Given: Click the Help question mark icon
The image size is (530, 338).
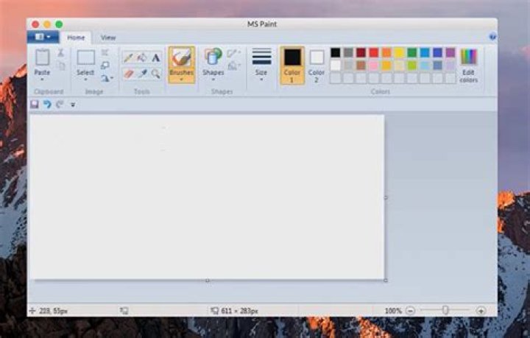Looking at the screenshot, I should [492, 37].
